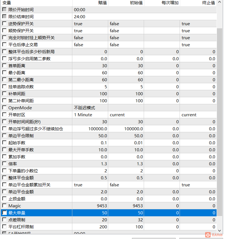Toggle the Magic checkbox
This screenshot has width=225, height=239.
pyautogui.click(x=4, y=206)
